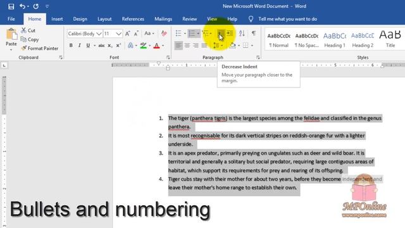
Task: Expand the Paste options arrow
Action: pos(11,49)
